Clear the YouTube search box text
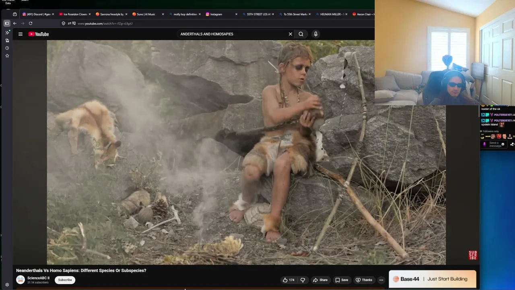 click(x=290, y=34)
